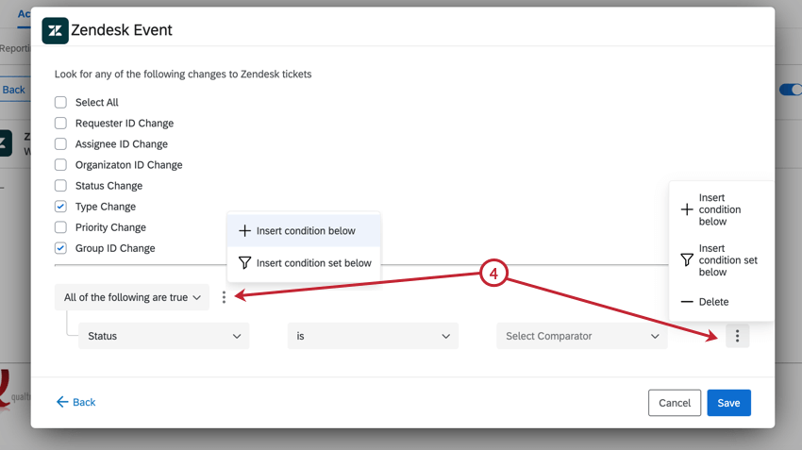Go Back using the bottom-left link
Viewport: 802px width, 450px height.
point(75,402)
